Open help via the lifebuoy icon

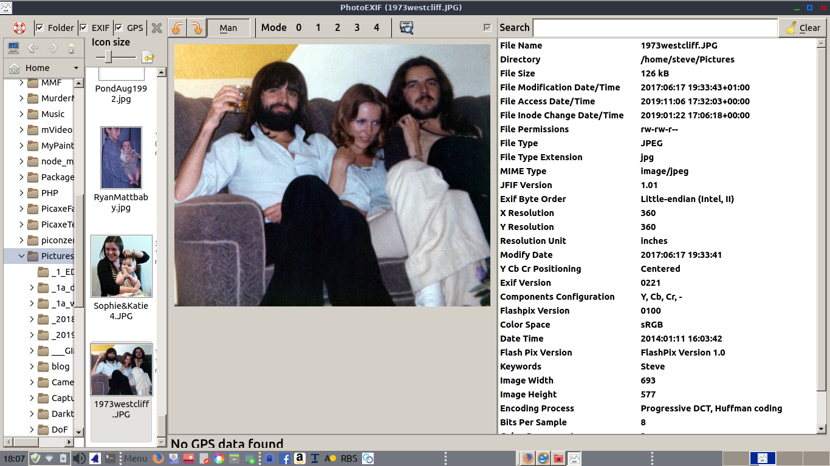19,28
